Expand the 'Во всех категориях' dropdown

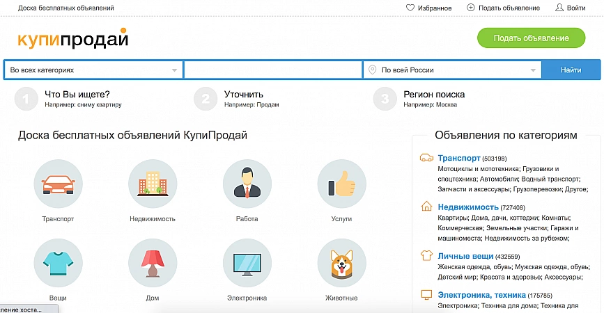click(93, 70)
